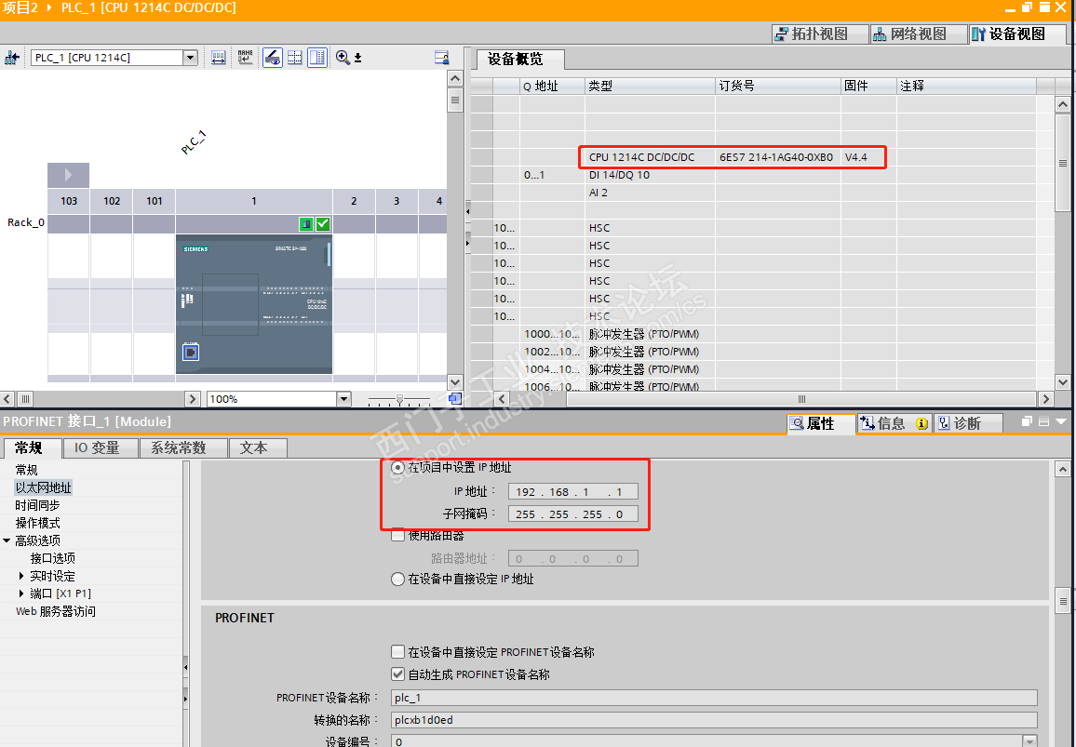The height and width of the screenshot is (747, 1076).
Task: Click the overview navigation icon by zoom slider
Action: 454,398
